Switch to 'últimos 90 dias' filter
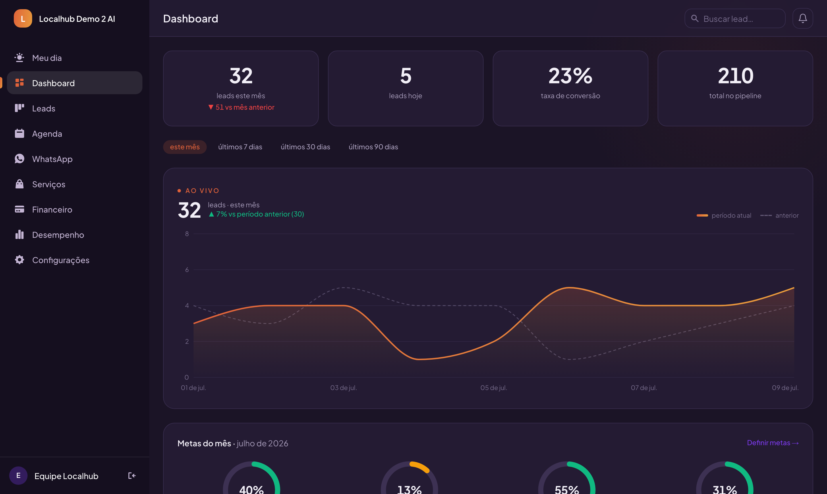 (373, 147)
